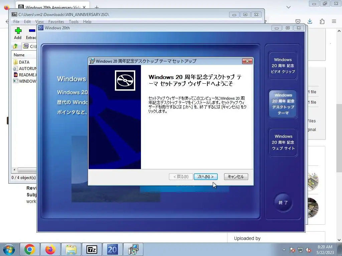Click the 終了 exit round button
This screenshot has height=256, width=342.
click(283, 202)
